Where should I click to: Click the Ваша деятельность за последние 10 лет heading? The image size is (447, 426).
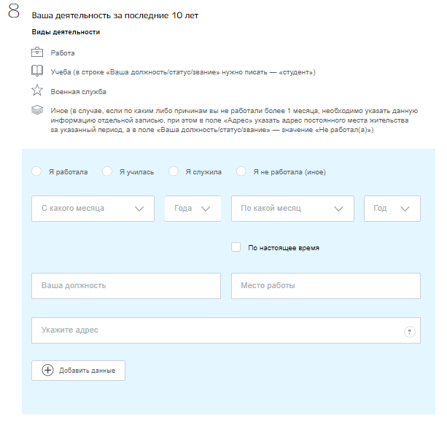click(115, 15)
